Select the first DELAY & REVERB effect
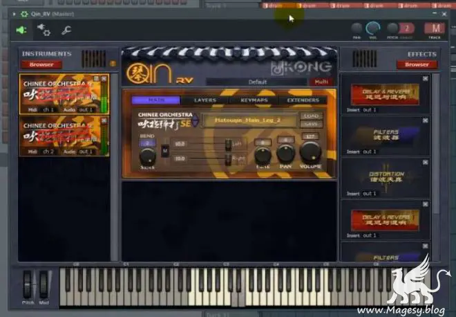Viewport: 456px width, 317px height. 385,94
